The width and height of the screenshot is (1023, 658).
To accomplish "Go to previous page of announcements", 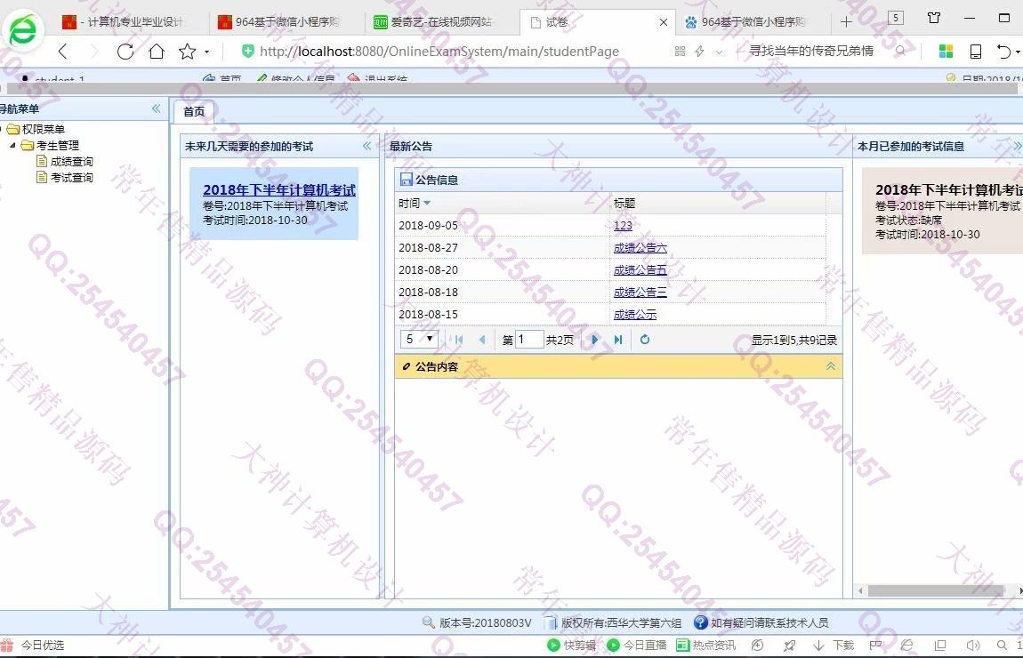I will tap(482, 339).
